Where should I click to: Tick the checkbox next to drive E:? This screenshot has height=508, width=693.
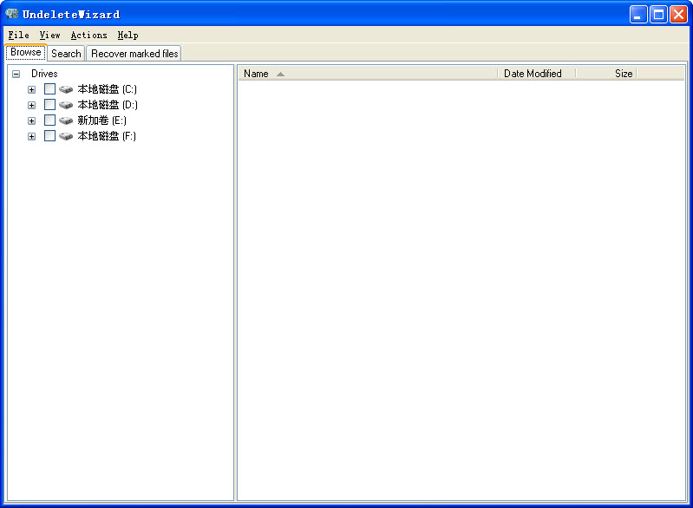[x=49, y=120]
